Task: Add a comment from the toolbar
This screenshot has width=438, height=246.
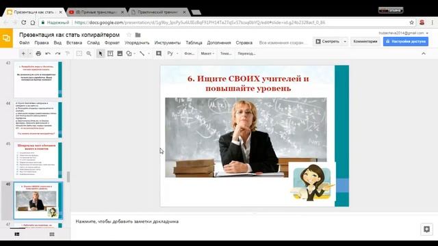Action: [159, 53]
